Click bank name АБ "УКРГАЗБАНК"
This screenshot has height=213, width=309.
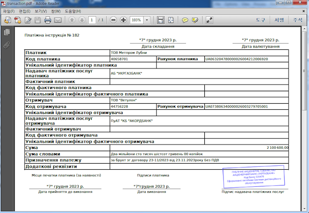(x=126, y=73)
